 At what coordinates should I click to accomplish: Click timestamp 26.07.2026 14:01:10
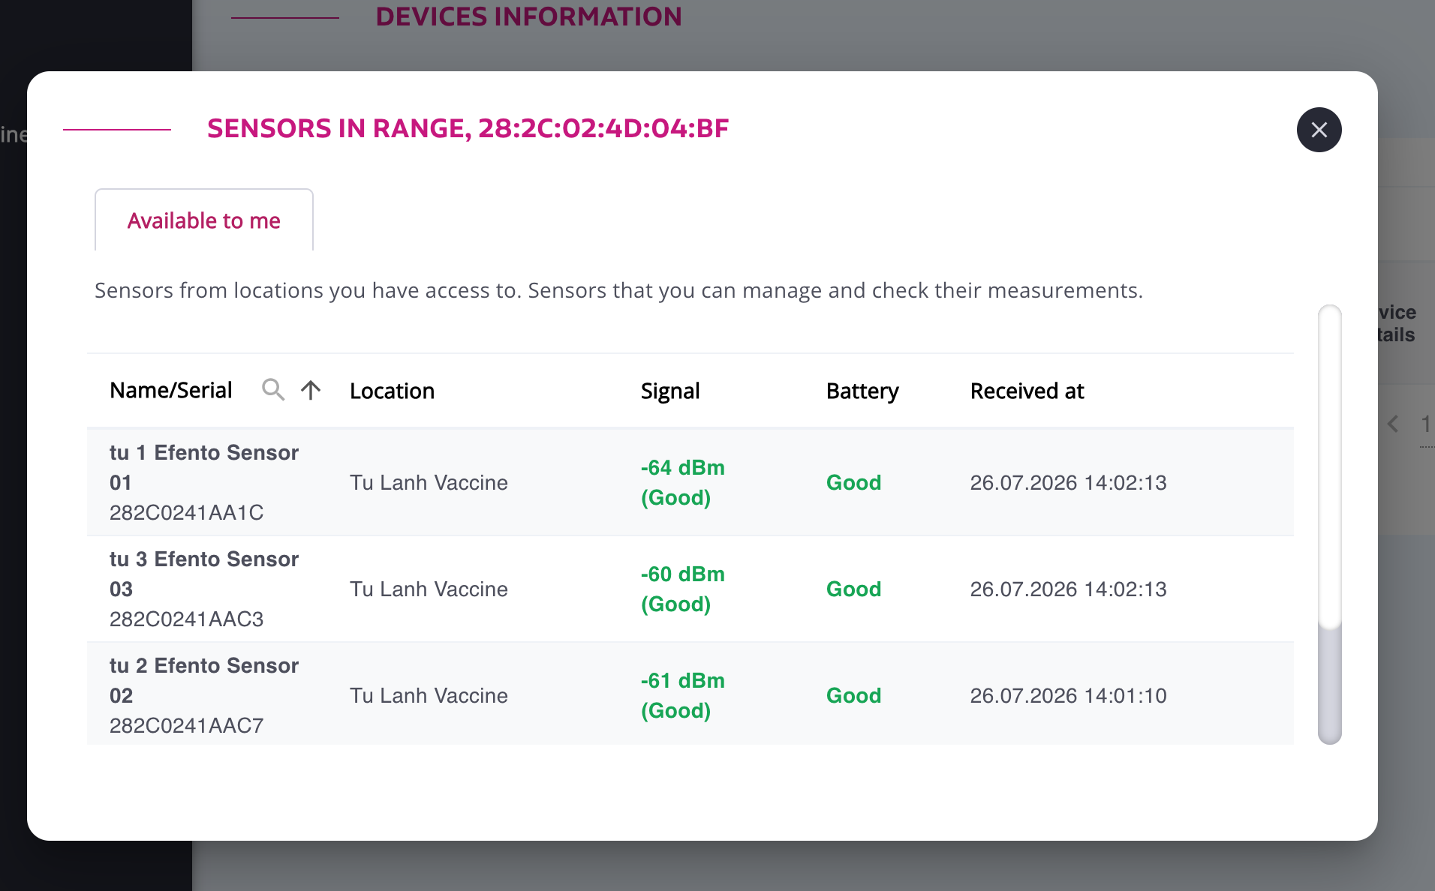pos(1068,695)
